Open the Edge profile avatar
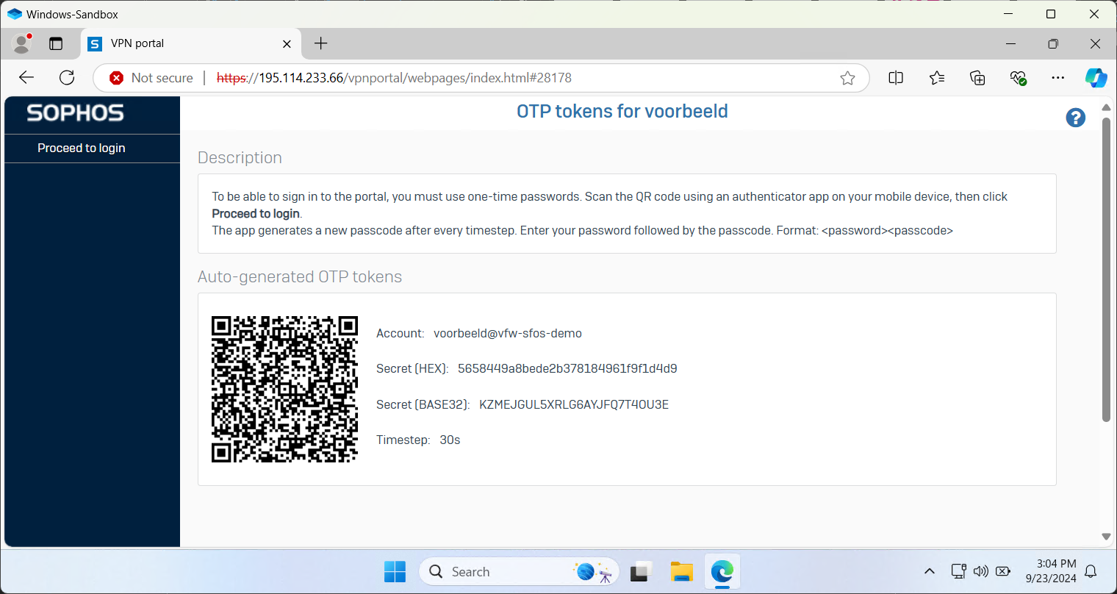The width and height of the screenshot is (1117, 594). click(22, 44)
